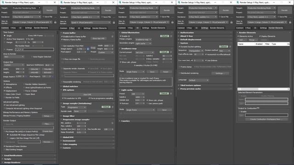Click the Distributed rendering Settings... button
Viewport: 294px width, 165px height.
[220, 73]
